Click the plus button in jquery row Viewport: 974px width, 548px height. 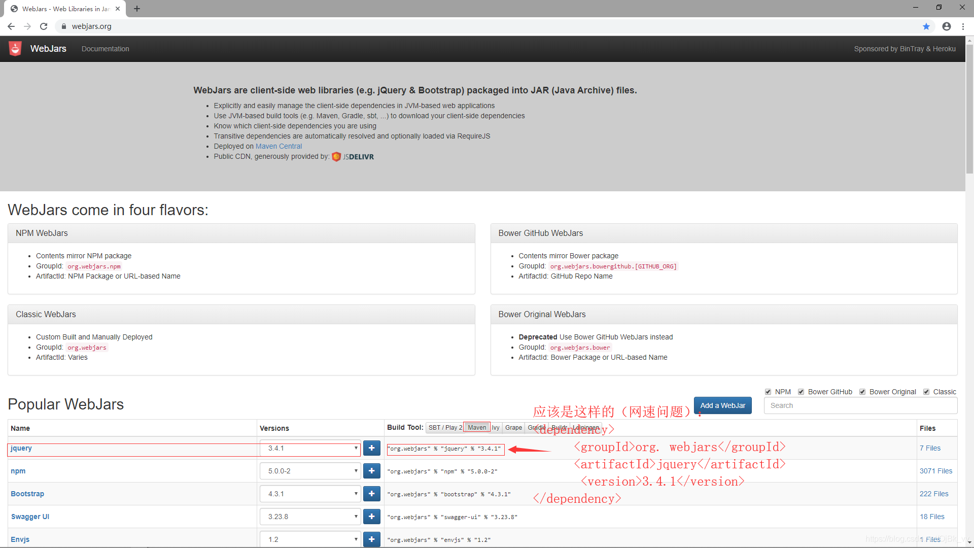371,448
